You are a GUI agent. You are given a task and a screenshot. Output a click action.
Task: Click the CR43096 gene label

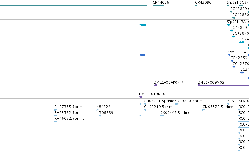(x=203, y=3)
